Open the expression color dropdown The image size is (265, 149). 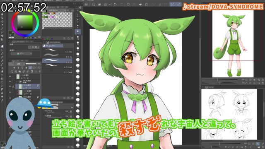pyautogui.click(x=22, y=53)
